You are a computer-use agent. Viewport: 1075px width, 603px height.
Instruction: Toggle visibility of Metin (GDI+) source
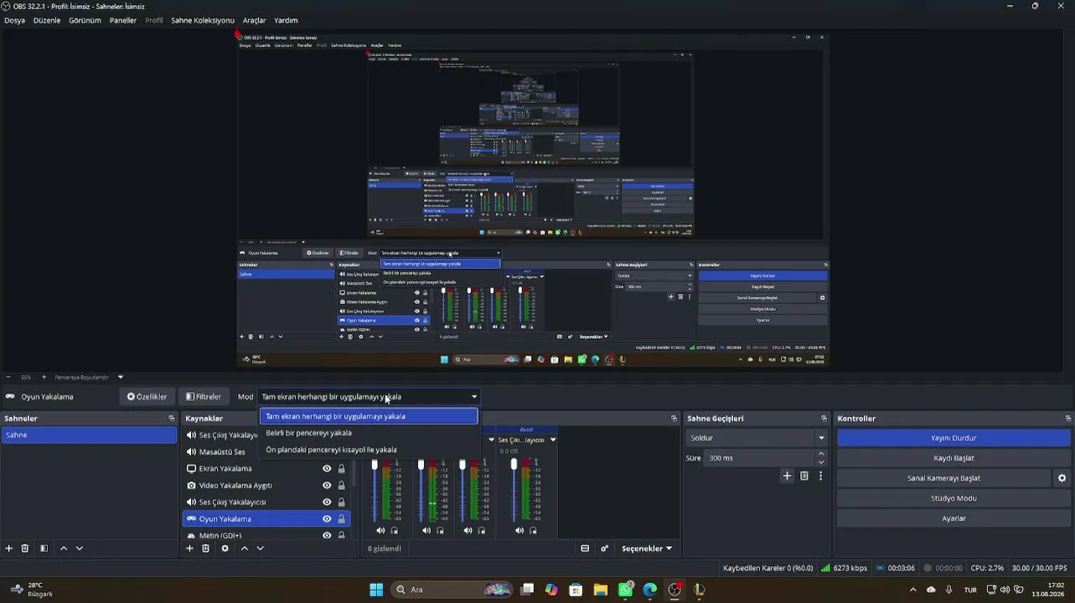(x=327, y=535)
